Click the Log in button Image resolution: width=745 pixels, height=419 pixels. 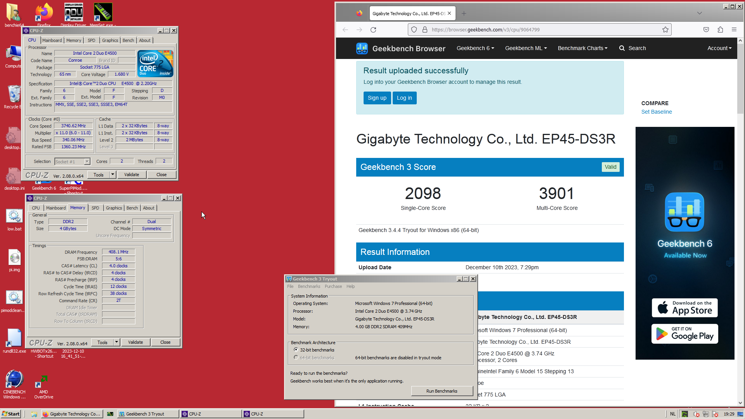click(404, 98)
